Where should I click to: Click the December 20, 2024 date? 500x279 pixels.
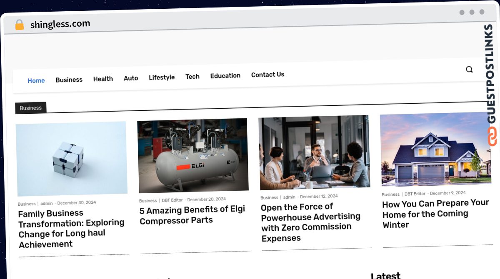point(207,199)
